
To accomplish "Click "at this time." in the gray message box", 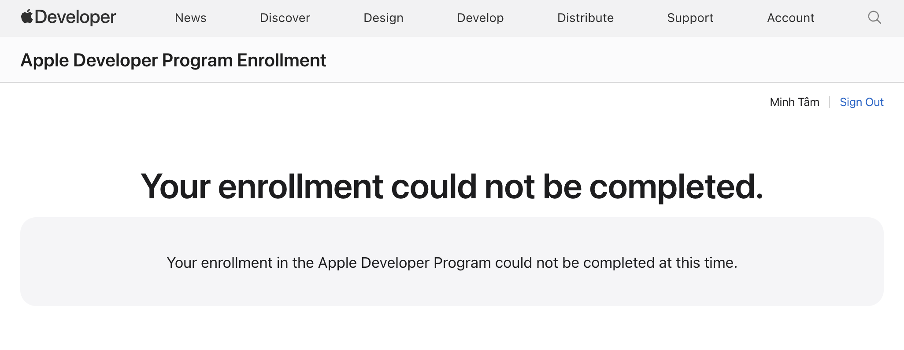I will click(x=698, y=262).
